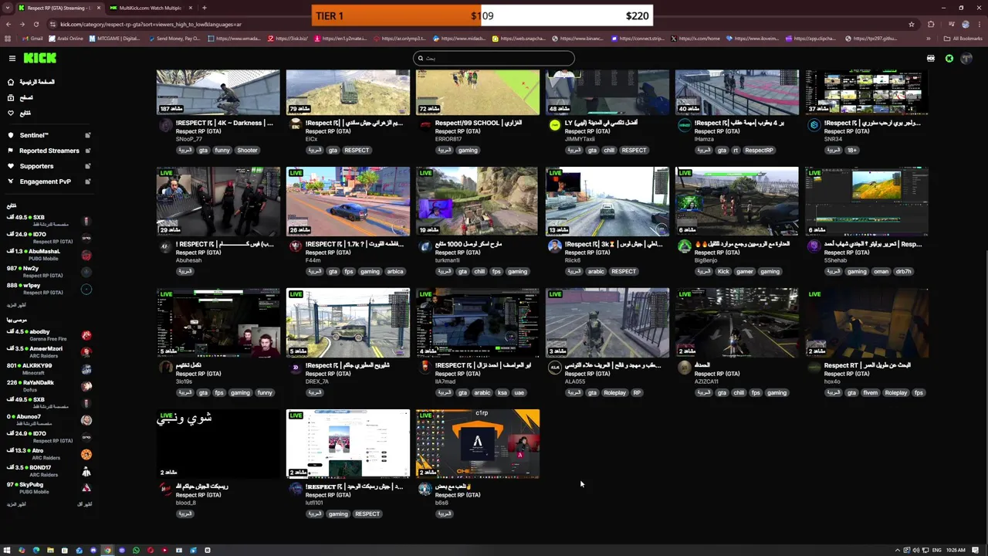This screenshot has height=556, width=988.
Task: Open w1pey channel in sidebar
Action: tap(49, 288)
